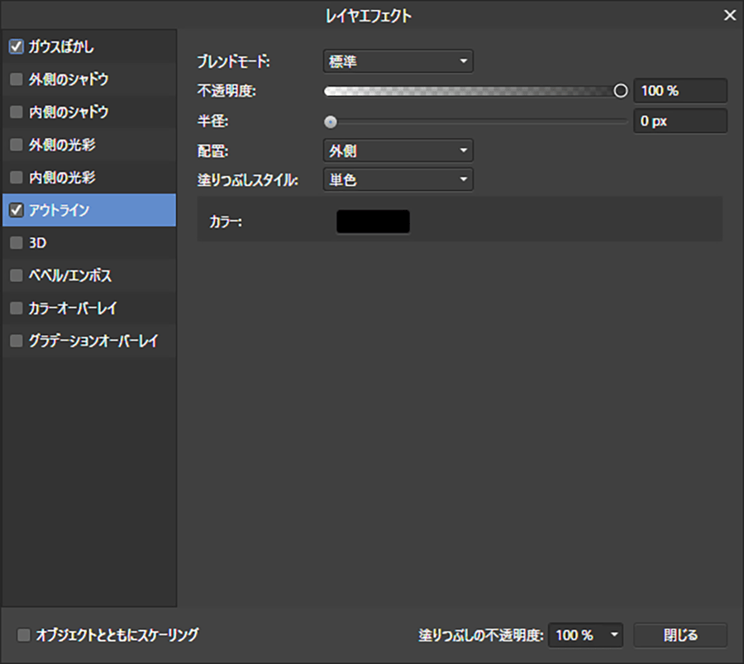The width and height of the screenshot is (744, 664).
Task: Enable the ベベル/エンボス checkbox
Action: (x=17, y=275)
